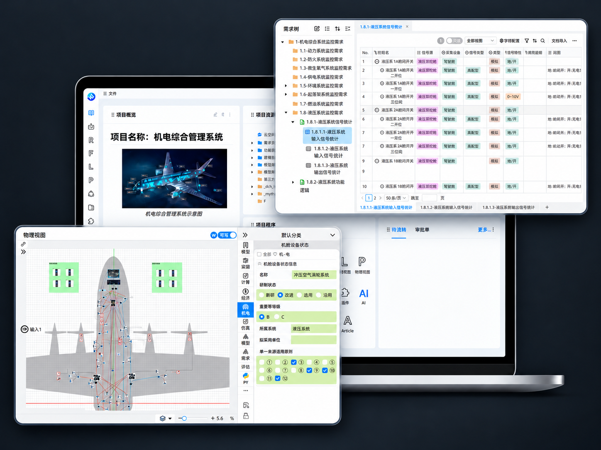Expand the 1.8.2-液压系统功能逻辑 node
Image resolution: width=601 pixels, height=450 pixels.
click(x=293, y=182)
